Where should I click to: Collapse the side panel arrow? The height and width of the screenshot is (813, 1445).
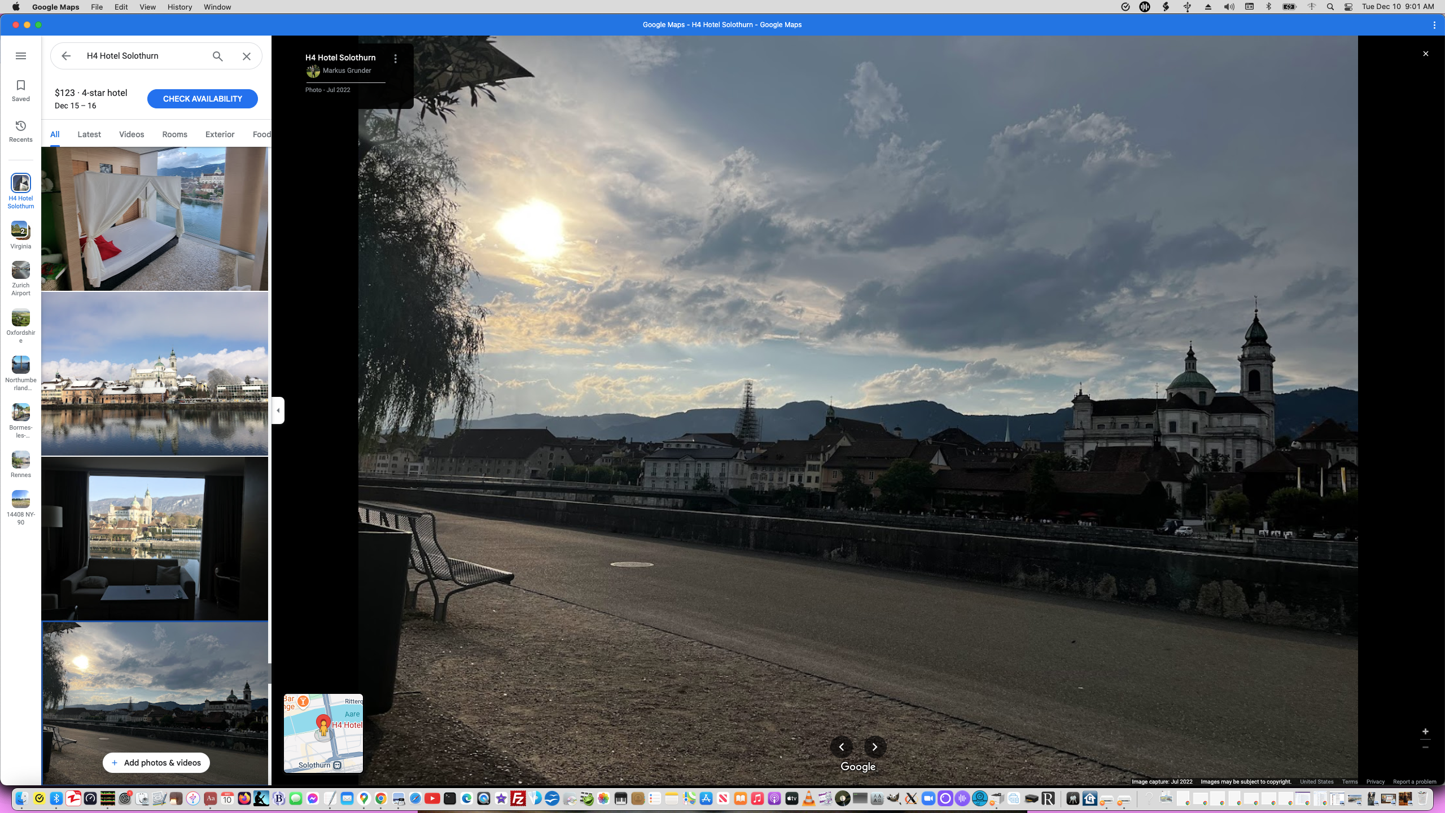[x=278, y=410]
